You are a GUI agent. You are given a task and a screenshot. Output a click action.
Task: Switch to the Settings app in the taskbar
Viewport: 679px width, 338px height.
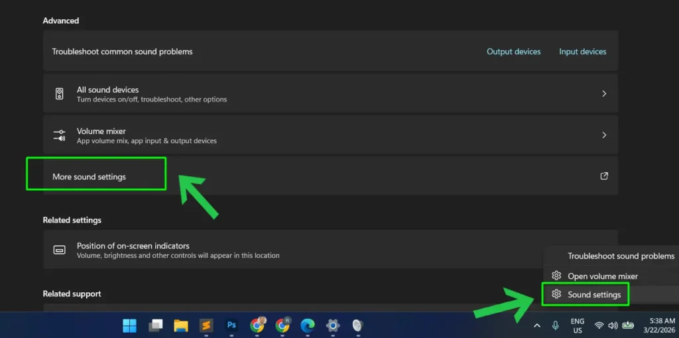(333, 325)
